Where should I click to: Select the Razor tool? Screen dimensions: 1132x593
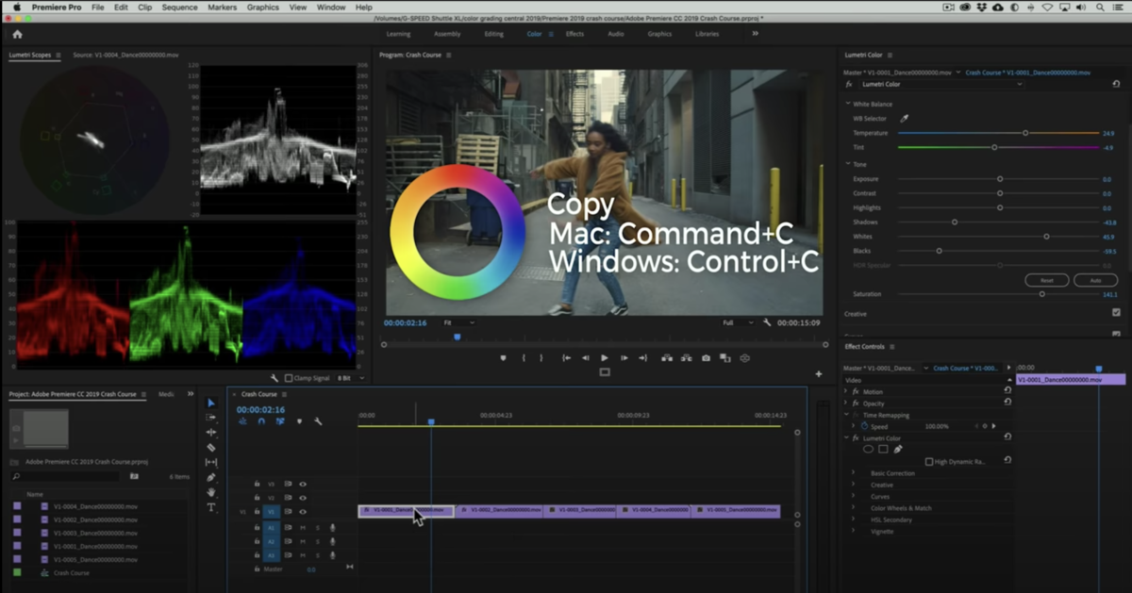(x=211, y=447)
